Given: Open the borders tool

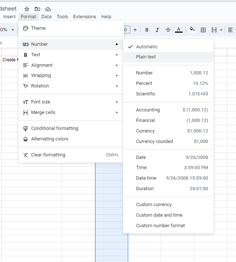Looking at the screenshot, I should tap(203, 30).
